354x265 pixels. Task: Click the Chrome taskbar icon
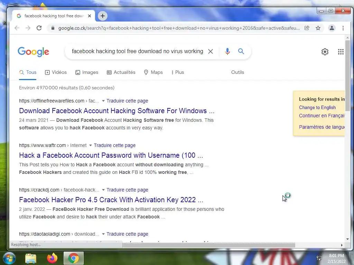coord(74,258)
